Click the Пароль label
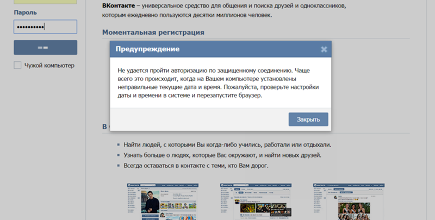The image size is (435, 220). (x=25, y=12)
